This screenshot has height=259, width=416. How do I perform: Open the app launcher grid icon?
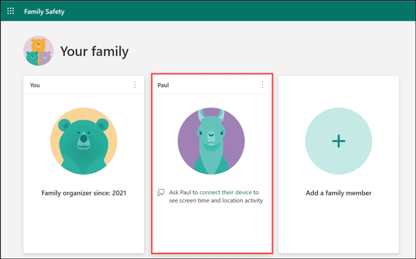10,11
